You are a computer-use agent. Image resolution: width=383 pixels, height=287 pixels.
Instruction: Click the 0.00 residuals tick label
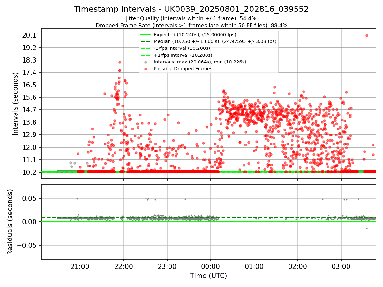point(30,222)
